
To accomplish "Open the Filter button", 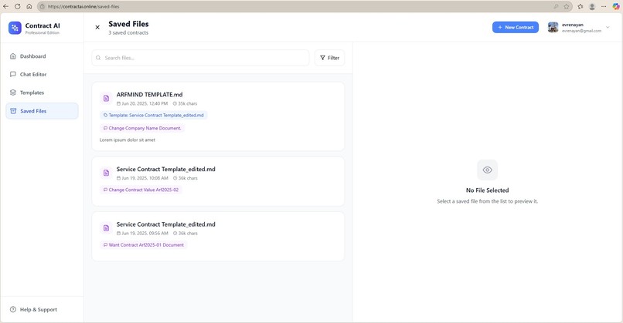I will 329,58.
